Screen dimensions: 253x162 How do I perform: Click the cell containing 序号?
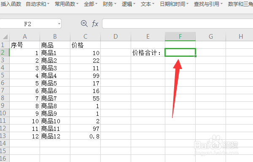(25, 45)
